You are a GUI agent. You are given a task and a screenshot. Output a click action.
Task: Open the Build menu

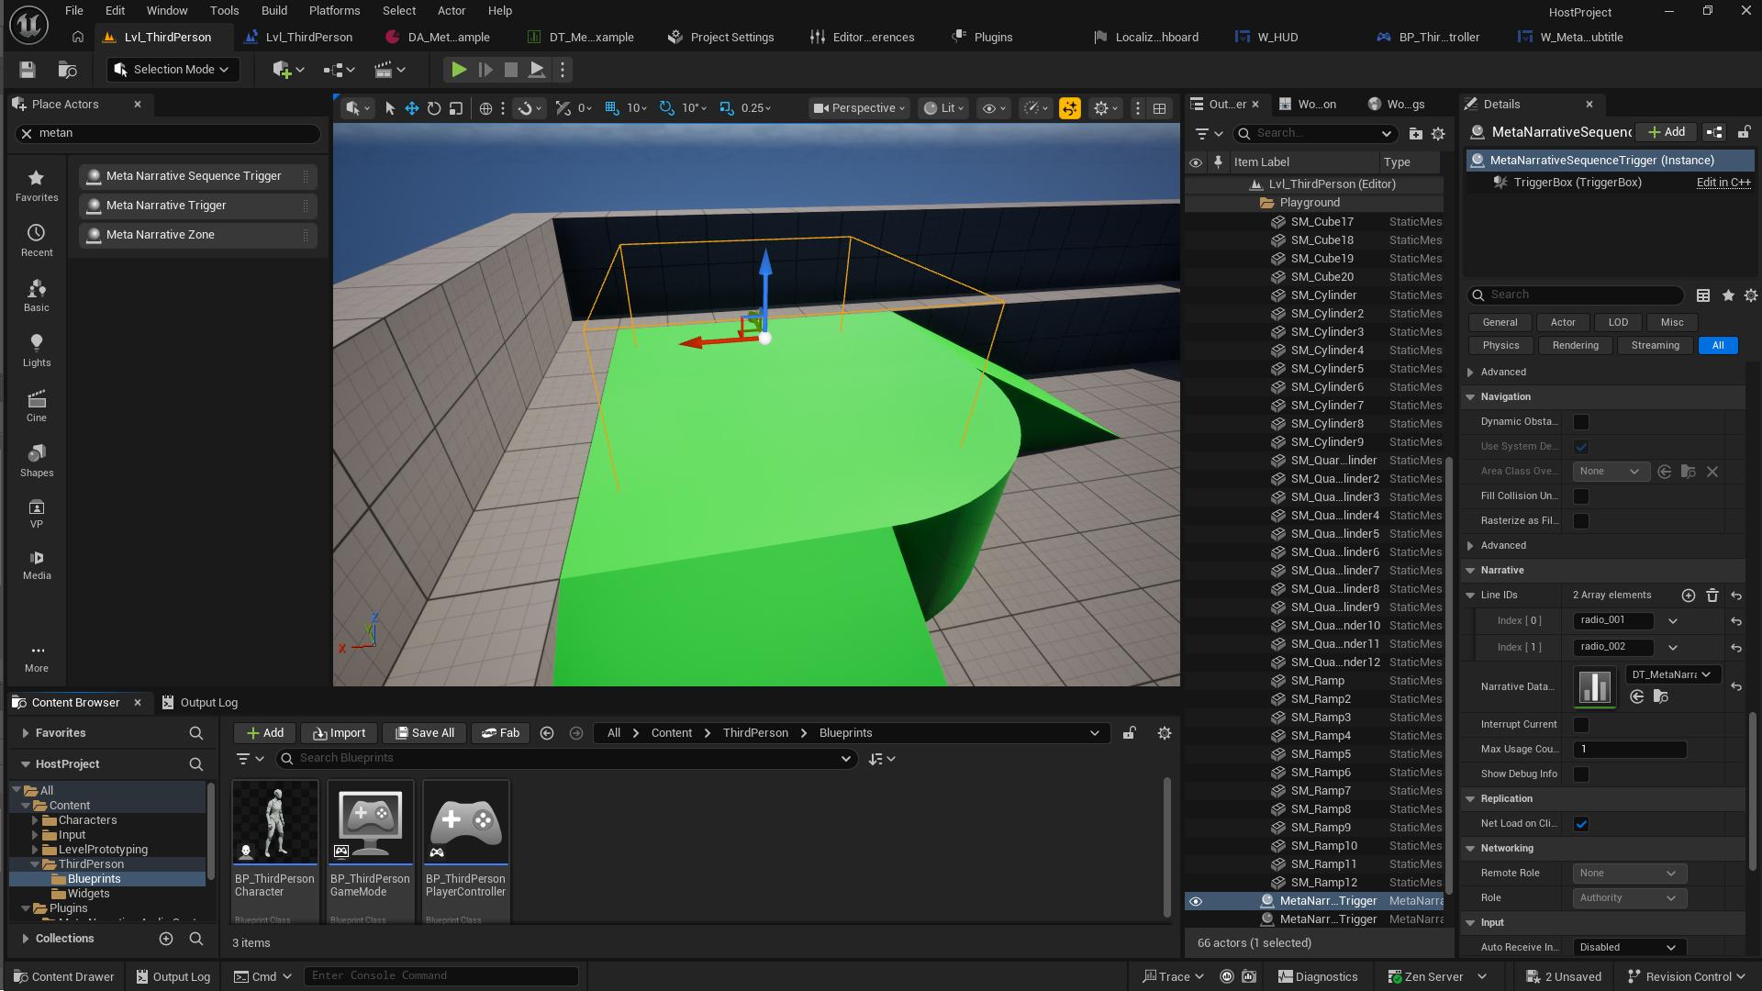coord(273,10)
